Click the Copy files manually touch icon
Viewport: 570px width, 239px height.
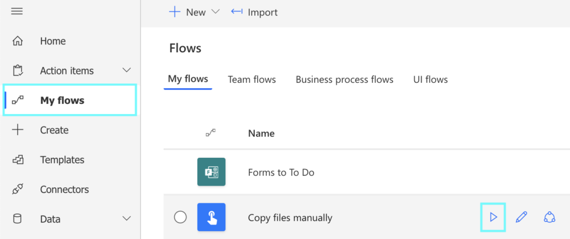click(x=211, y=217)
